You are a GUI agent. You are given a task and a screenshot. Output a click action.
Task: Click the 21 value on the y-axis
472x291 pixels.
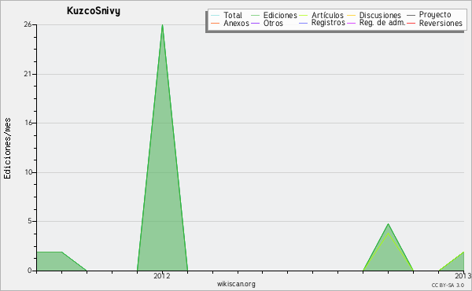tap(28, 74)
